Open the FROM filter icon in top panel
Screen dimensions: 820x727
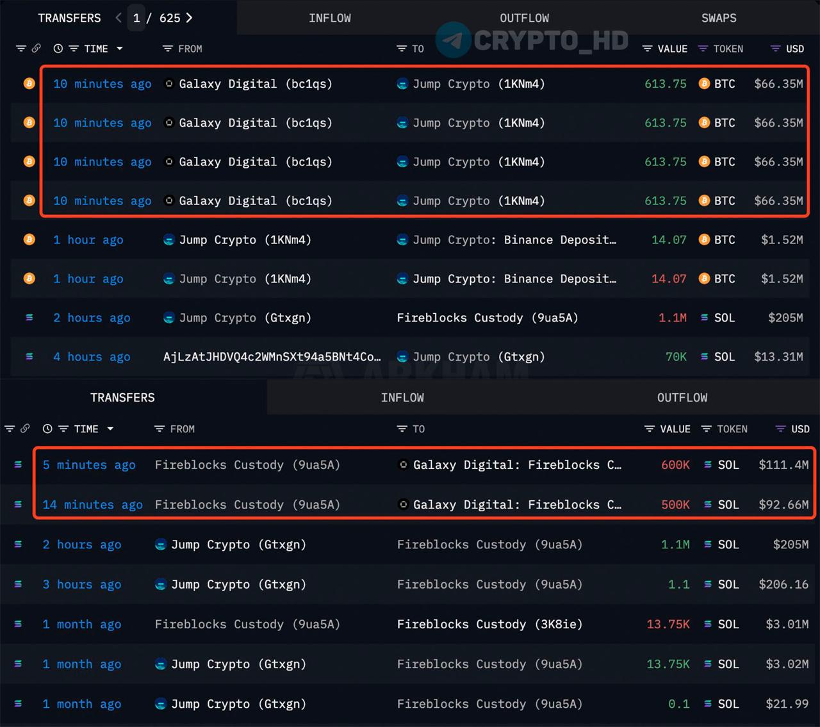[168, 49]
